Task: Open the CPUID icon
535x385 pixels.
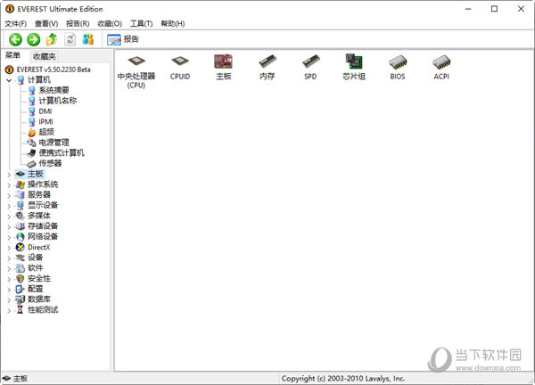Action: point(180,68)
